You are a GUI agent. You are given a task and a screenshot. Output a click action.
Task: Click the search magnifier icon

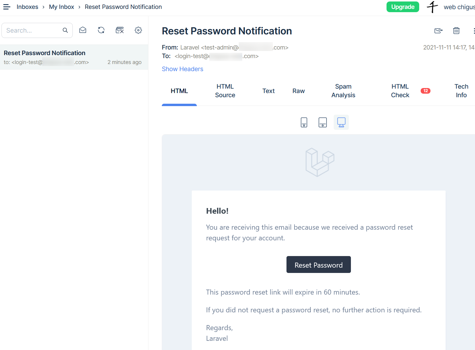point(65,30)
